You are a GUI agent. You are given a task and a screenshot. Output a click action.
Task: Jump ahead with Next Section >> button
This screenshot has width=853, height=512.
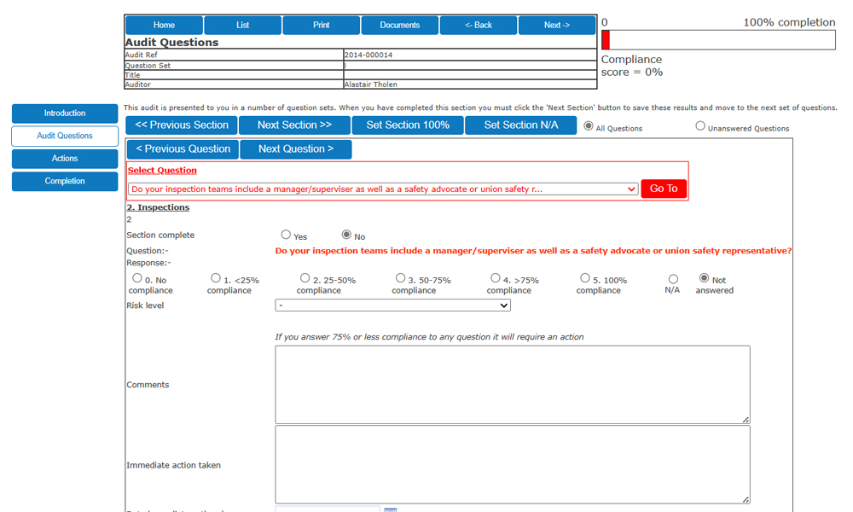[294, 125]
